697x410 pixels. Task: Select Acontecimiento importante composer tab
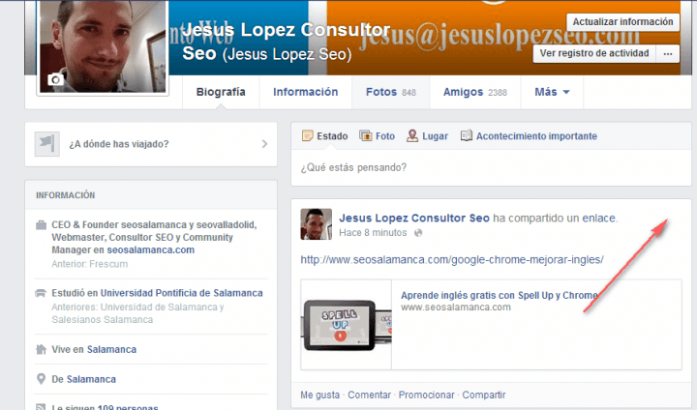529,136
